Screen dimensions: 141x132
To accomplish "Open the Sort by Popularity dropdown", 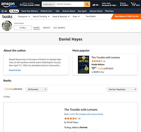I will (x=122, y=89).
